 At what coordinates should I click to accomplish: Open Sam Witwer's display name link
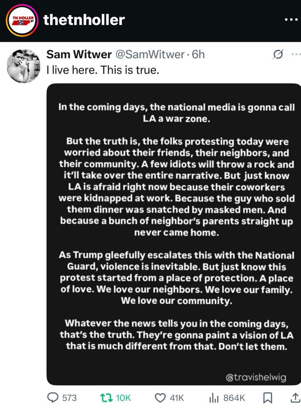(79, 54)
